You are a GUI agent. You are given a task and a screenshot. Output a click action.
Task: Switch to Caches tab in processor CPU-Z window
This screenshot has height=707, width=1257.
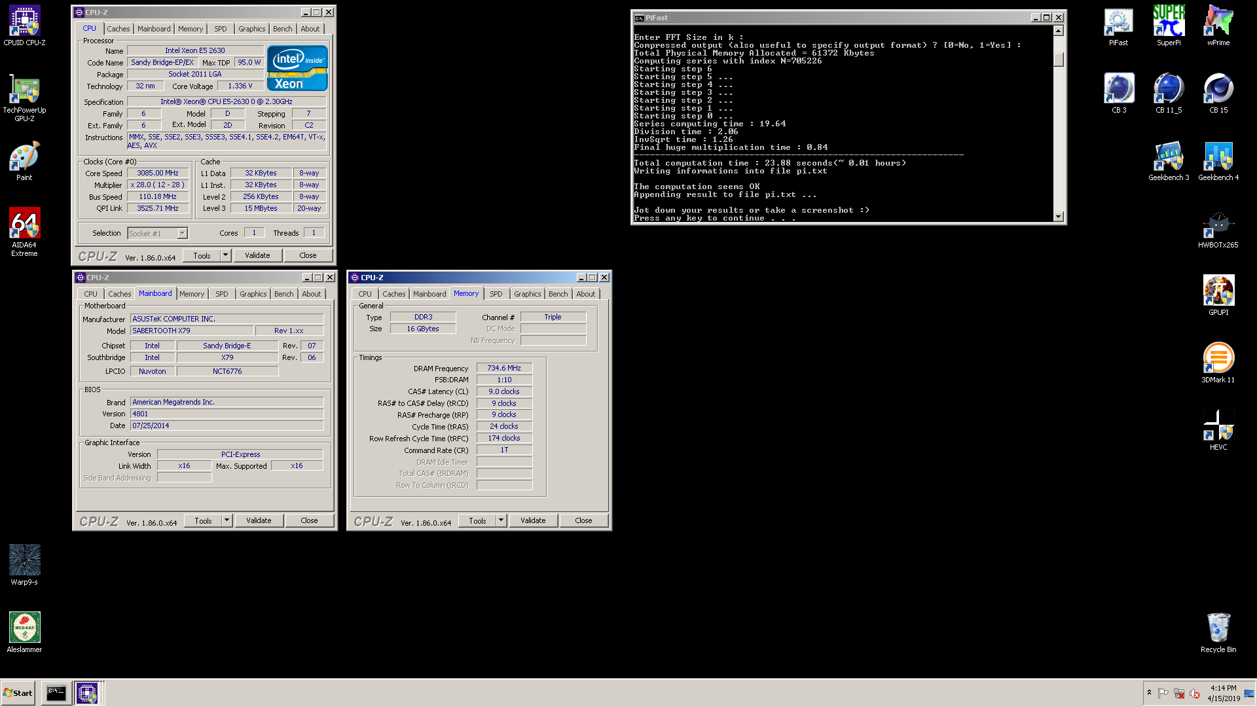point(118,29)
